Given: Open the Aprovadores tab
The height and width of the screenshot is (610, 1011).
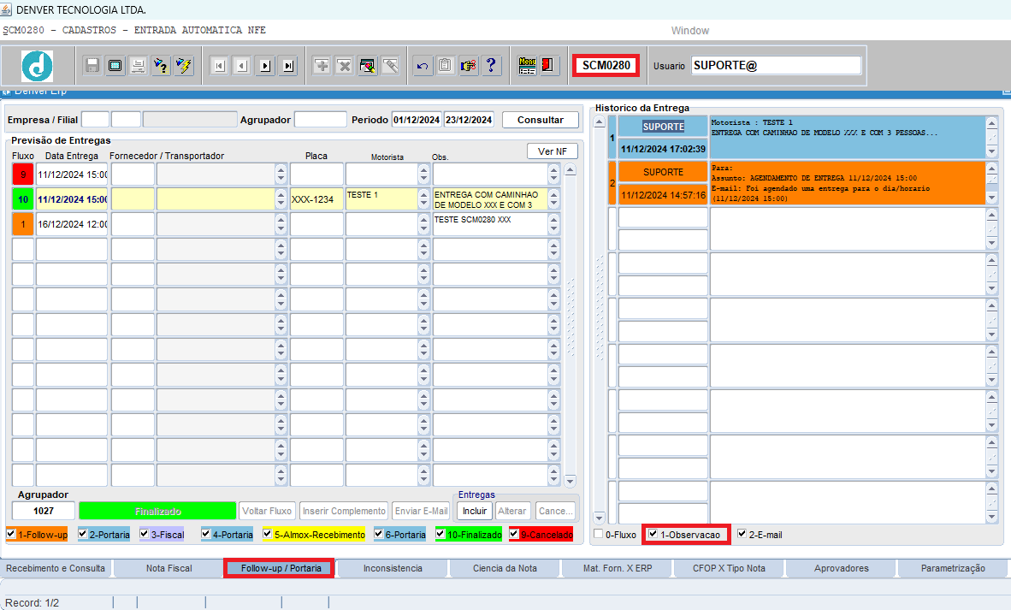Looking at the screenshot, I should pos(842,568).
